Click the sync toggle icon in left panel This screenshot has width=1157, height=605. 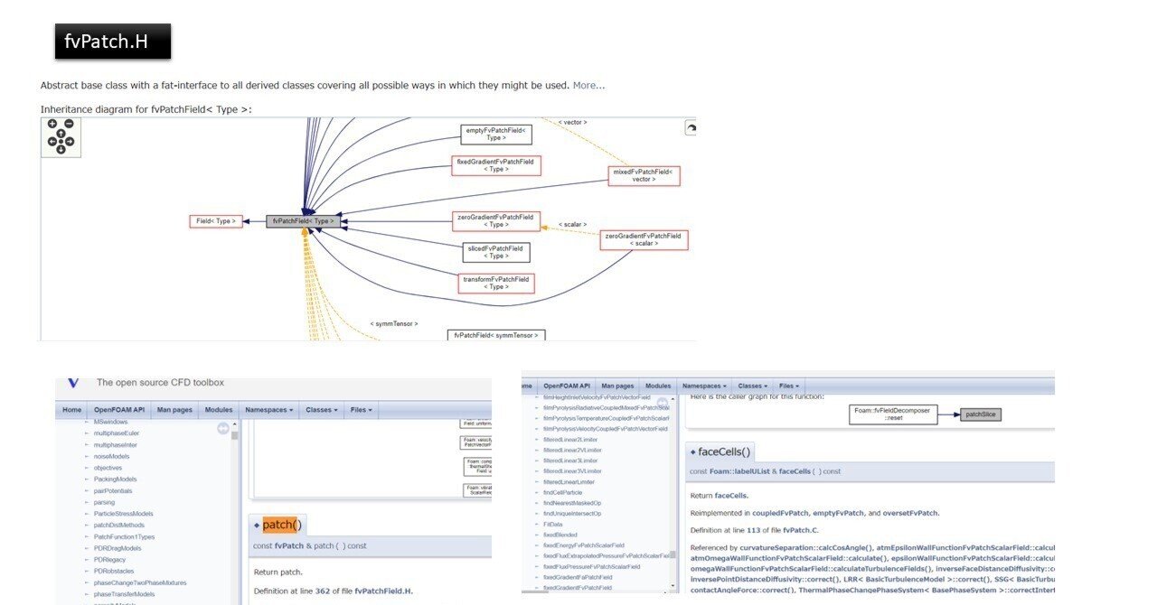(x=223, y=429)
